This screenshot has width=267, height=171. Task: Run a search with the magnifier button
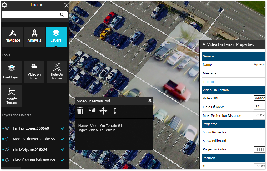tap(62, 14)
